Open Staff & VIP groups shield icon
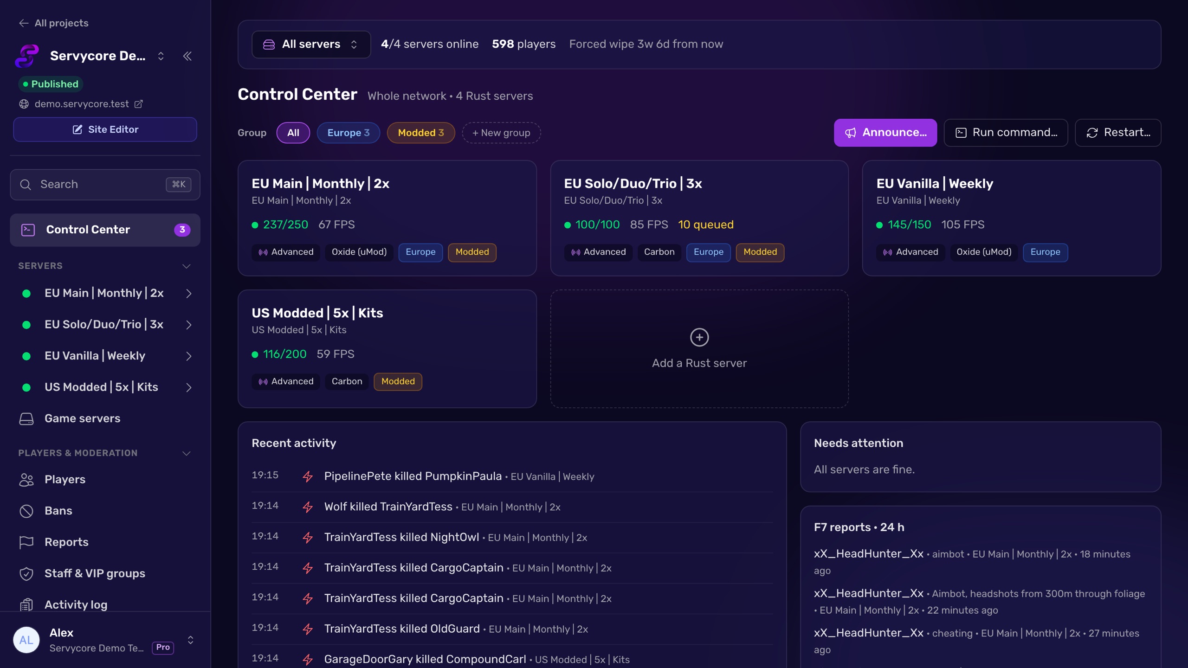Viewport: 1188px width, 668px height. pos(26,573)
